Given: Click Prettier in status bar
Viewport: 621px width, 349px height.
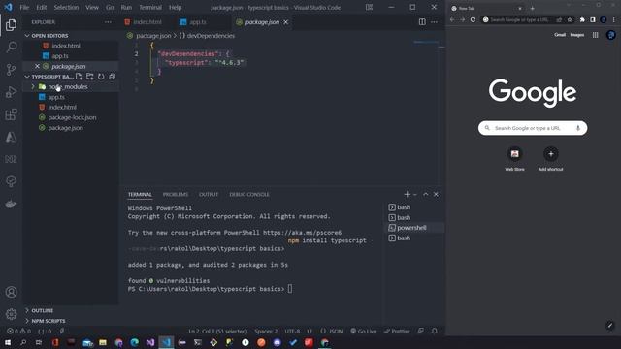Looking at the screenshot, I should coord(397,332).
